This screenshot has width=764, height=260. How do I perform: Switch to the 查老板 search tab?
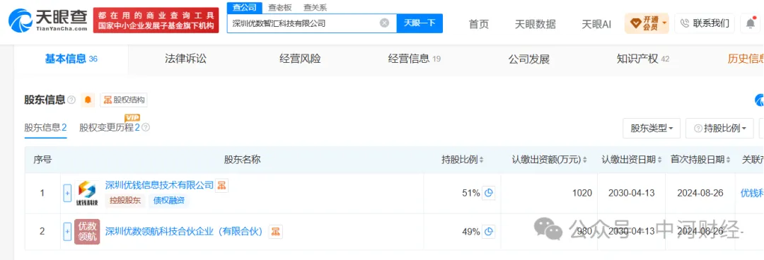[279, 7]
